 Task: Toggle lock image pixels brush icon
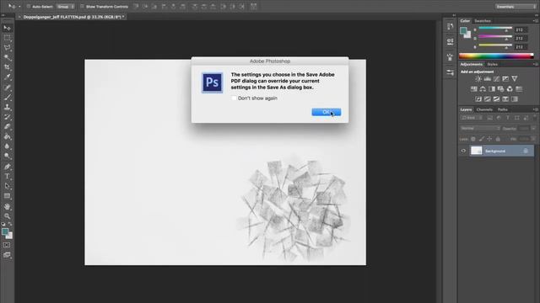481,139
